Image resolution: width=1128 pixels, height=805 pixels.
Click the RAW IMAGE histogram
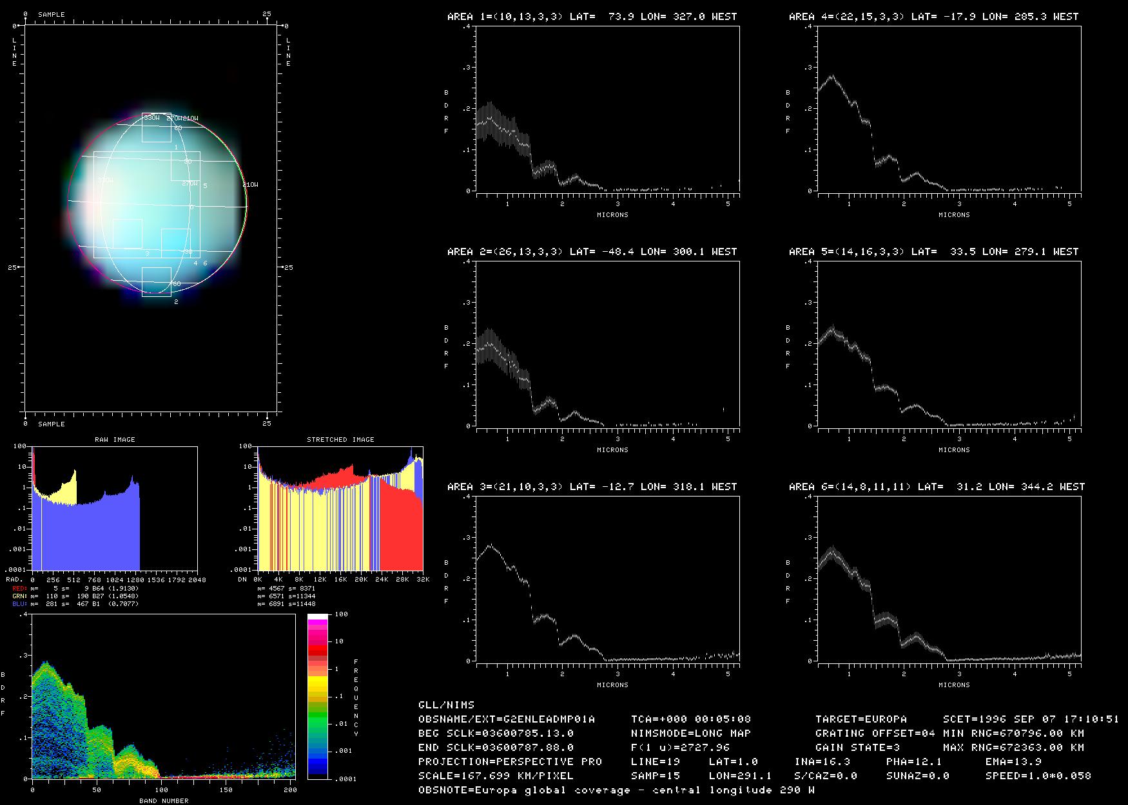(115, 509)
